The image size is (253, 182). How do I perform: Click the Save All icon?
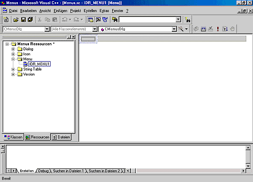[31, 20]
